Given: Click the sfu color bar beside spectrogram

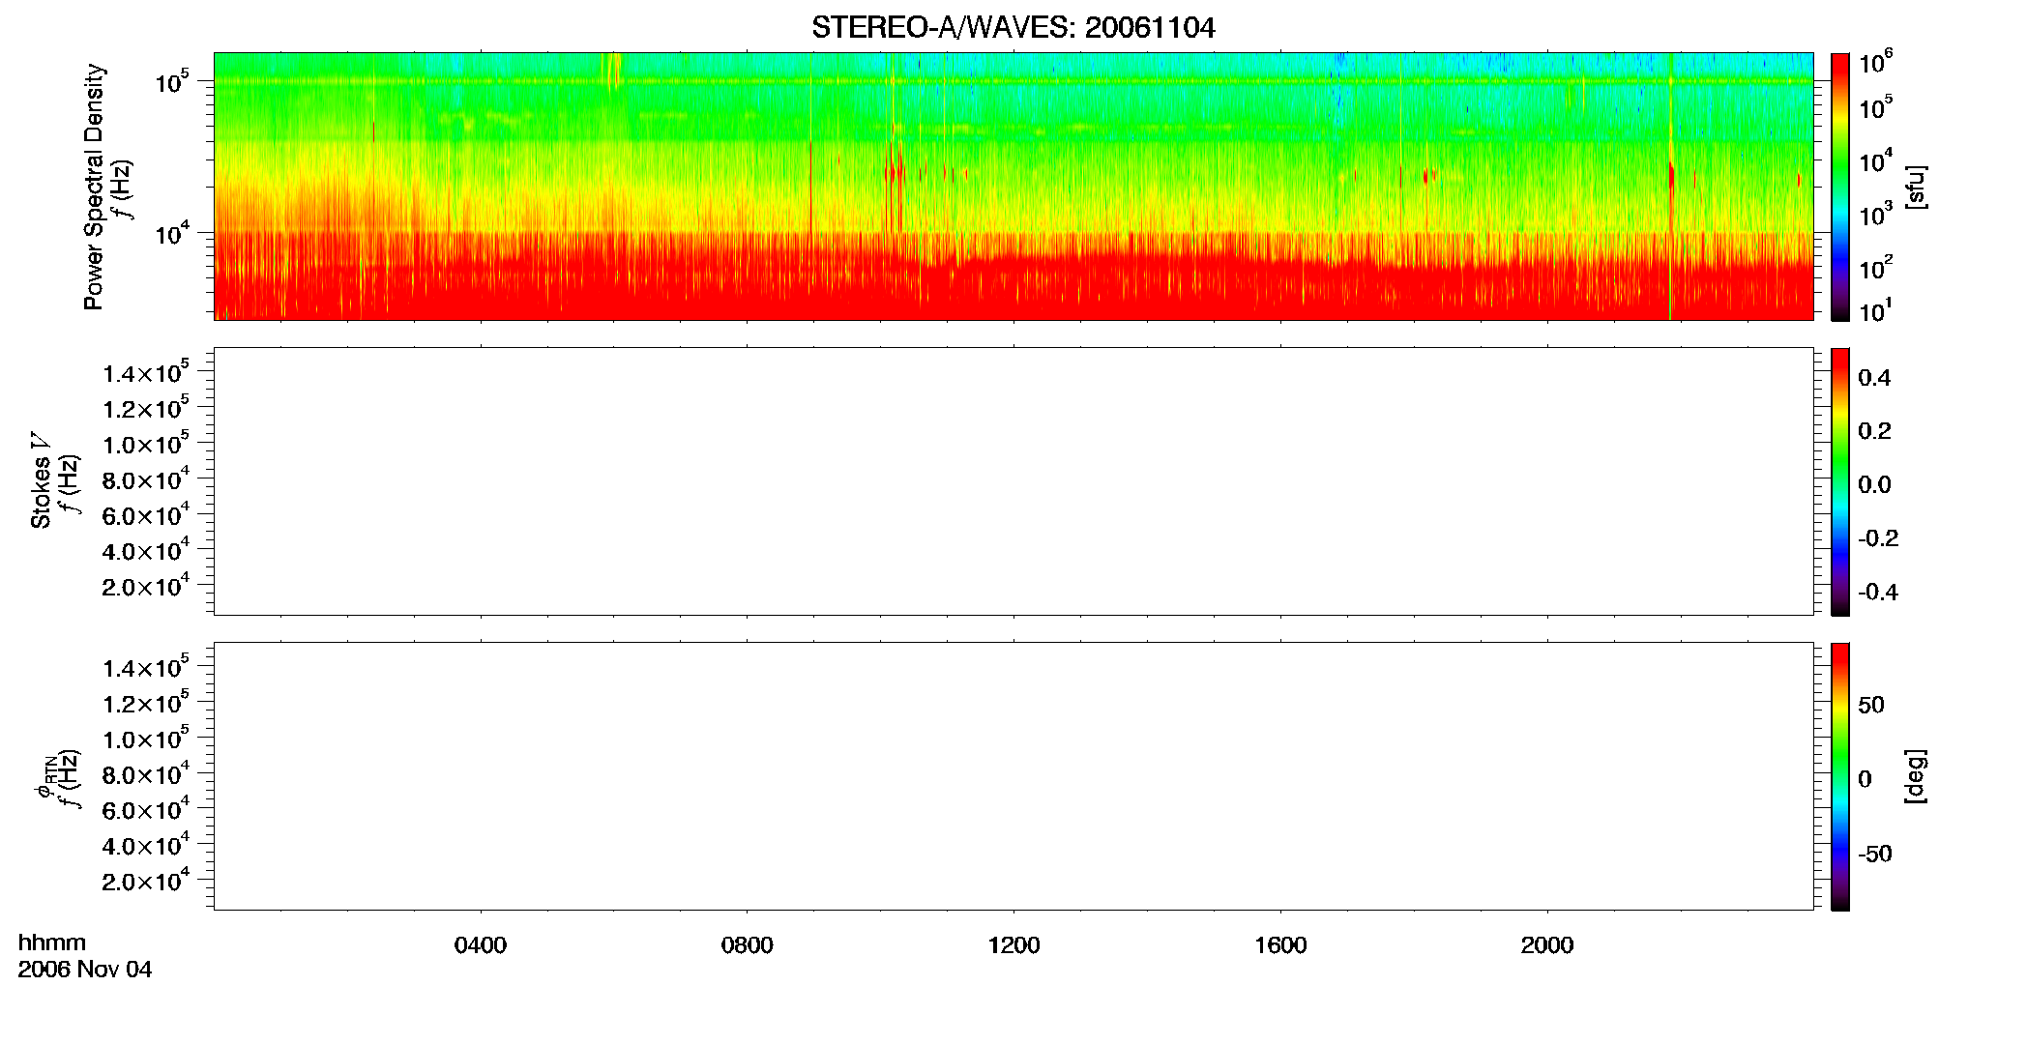Looking at the screenshot, I should (x=1839, y=187).
